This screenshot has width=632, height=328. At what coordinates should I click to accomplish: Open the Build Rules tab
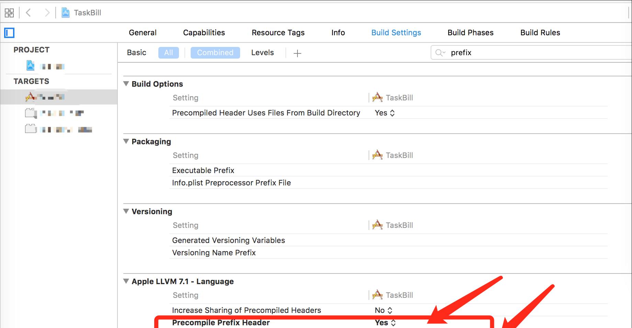540,33
